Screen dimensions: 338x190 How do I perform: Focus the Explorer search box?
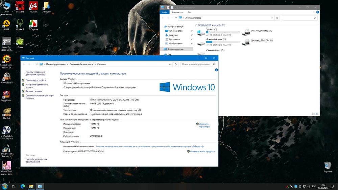coord(299,18)
